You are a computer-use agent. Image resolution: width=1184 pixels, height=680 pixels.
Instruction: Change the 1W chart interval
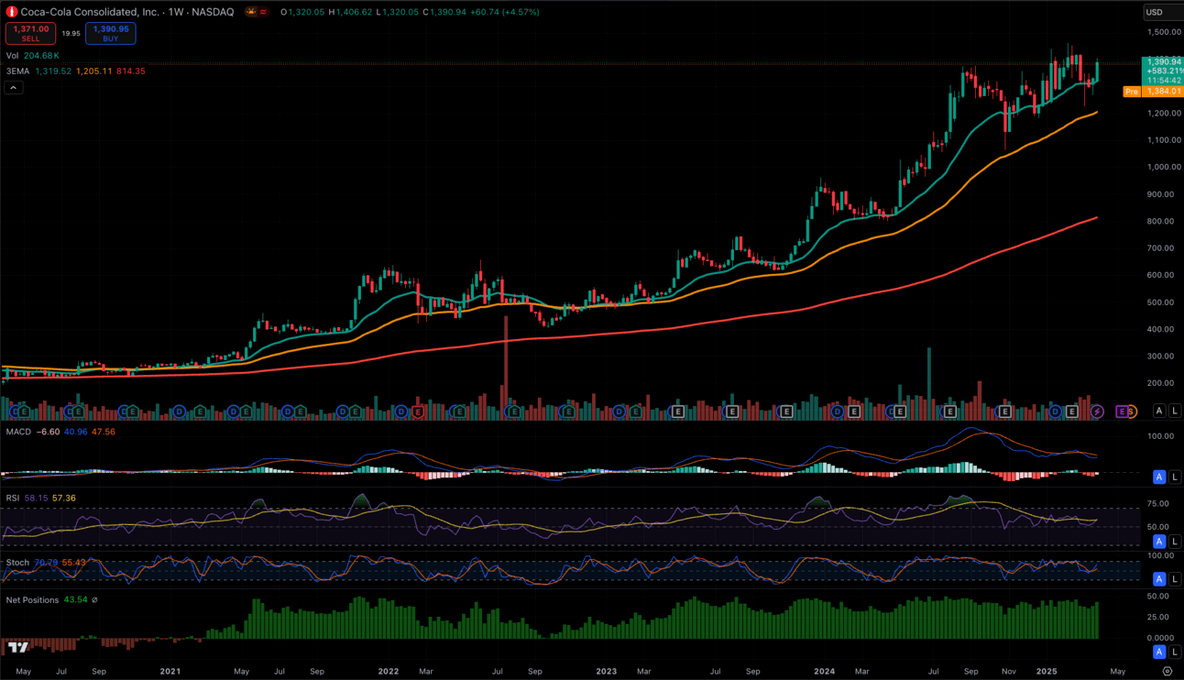point(176,12)
